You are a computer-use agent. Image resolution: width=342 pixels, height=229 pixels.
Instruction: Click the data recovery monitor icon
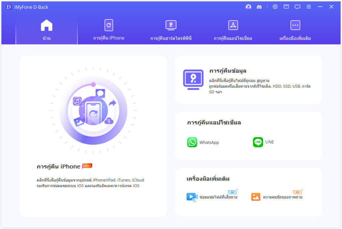pos(193,80)
